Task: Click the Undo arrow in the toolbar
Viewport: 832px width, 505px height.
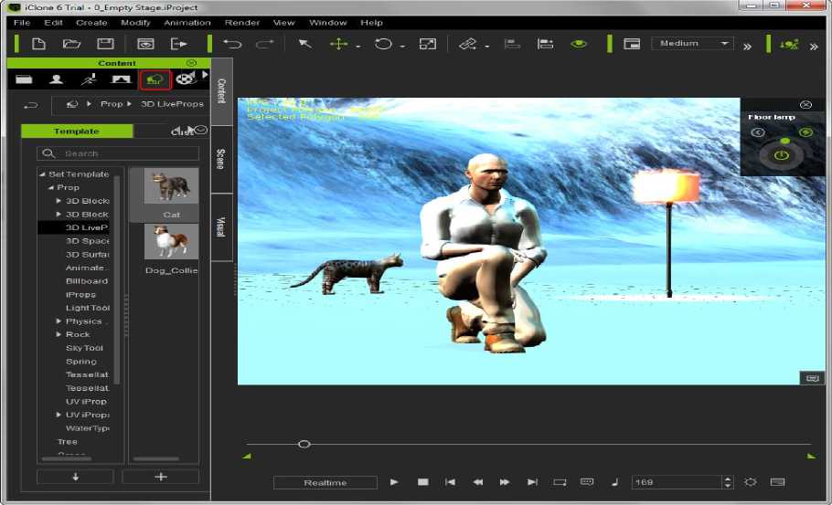Action: pos(232,44)
